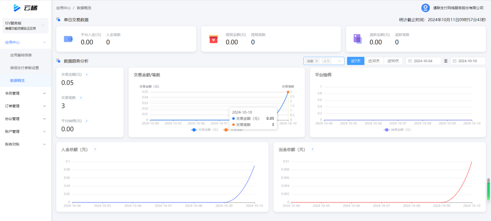Expand the 账户管理 menu
Image resolution: width=491 pixels, height=221 pixels.
26,131
